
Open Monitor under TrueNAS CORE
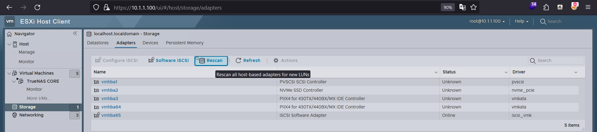(34, 89)
